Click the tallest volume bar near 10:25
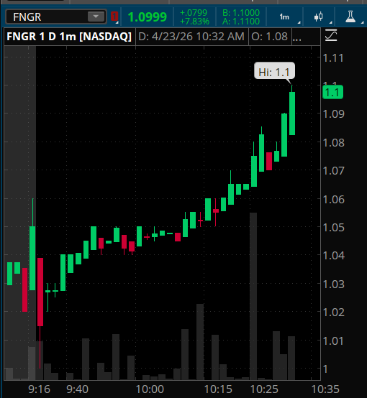The image size is (367, 398). click(253, 296)
